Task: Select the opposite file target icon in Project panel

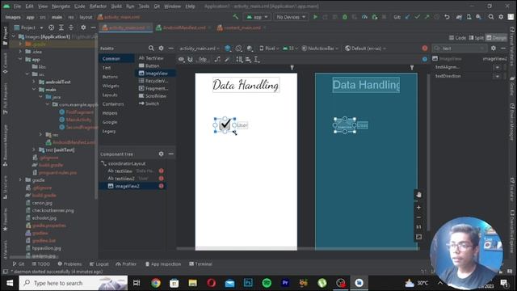Action: pos(52,27)
